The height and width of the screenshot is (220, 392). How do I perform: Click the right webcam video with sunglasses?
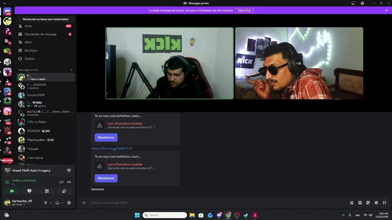[299, 63]
